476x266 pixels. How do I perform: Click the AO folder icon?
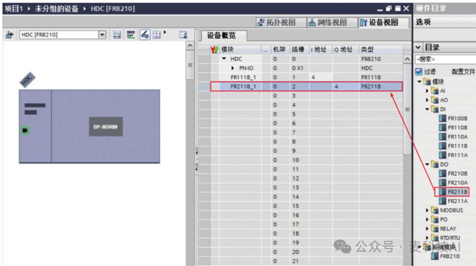(x=435, y=100)
